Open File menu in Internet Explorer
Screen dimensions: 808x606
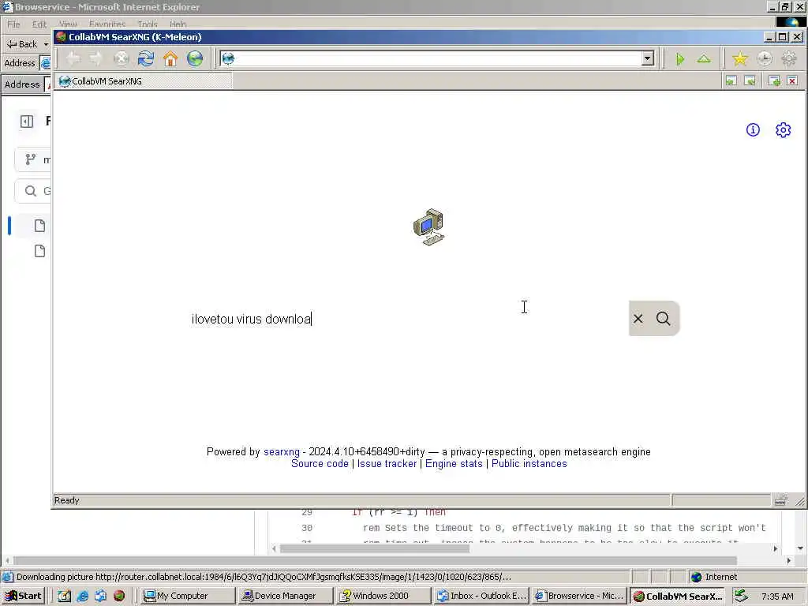pos(13,24)
